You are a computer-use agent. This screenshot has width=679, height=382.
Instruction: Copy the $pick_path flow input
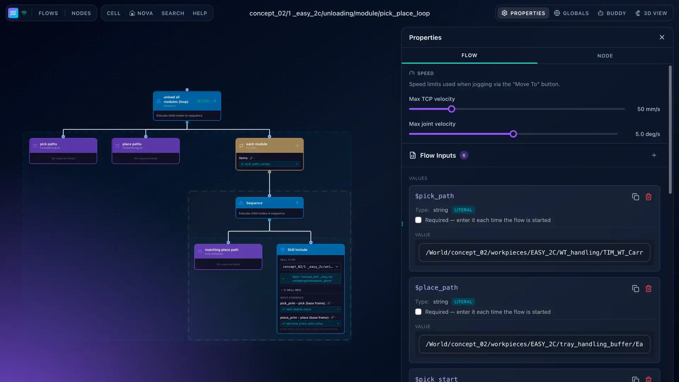click(636, 197)
